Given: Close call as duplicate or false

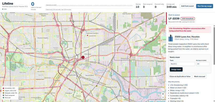Looking at the screenshot, I should 180,76.
